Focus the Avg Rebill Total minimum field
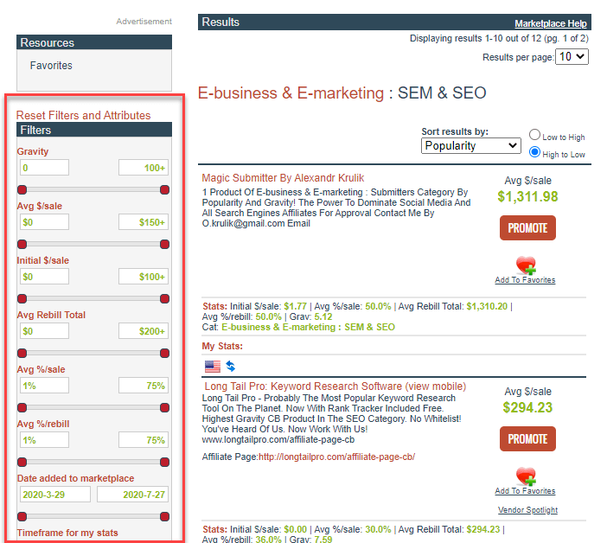The width and height of the screenshot is (607, 543). [x=44, y=331]
